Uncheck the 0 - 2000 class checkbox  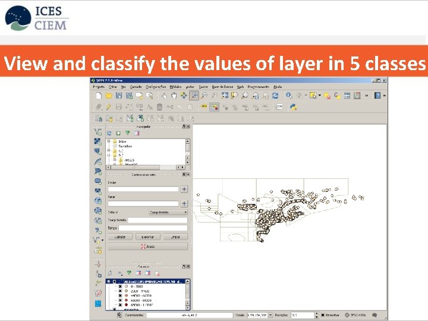click(120, 287)
